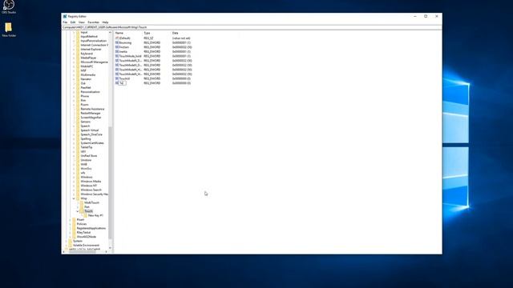Screen dimensions: 513x288
Task: Click the tree pane horizontal scrollbar thumb
Action: pos(83,252)
